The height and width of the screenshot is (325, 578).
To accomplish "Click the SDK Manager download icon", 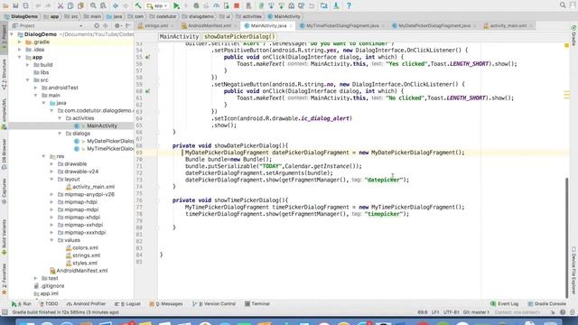I will [336, 5].
